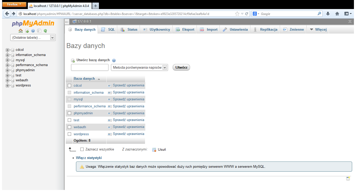Click server icon beside 127.0.0.1 breadcrumb

pyautogui.click(x=75, y=22)
